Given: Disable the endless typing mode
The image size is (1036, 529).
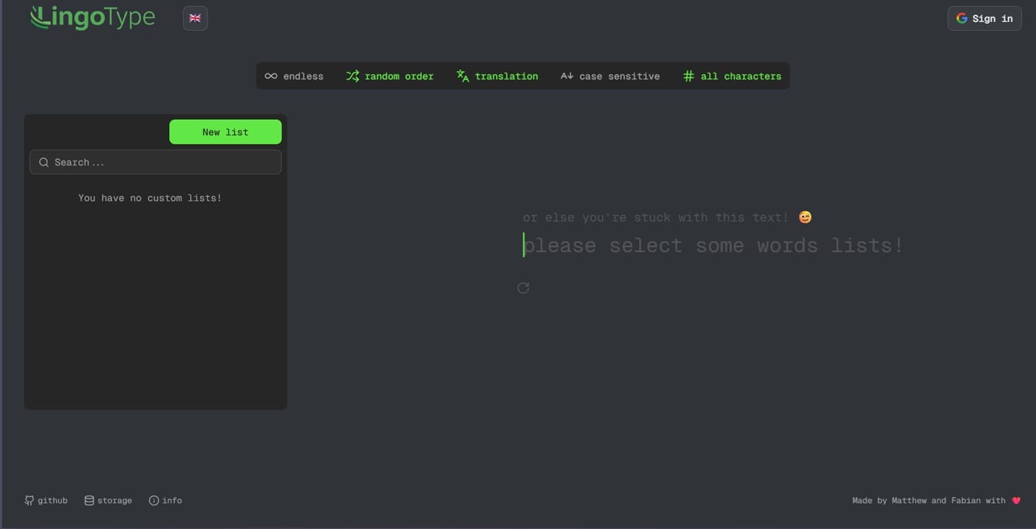Looking at the screenshot, I should coord(294,76).
